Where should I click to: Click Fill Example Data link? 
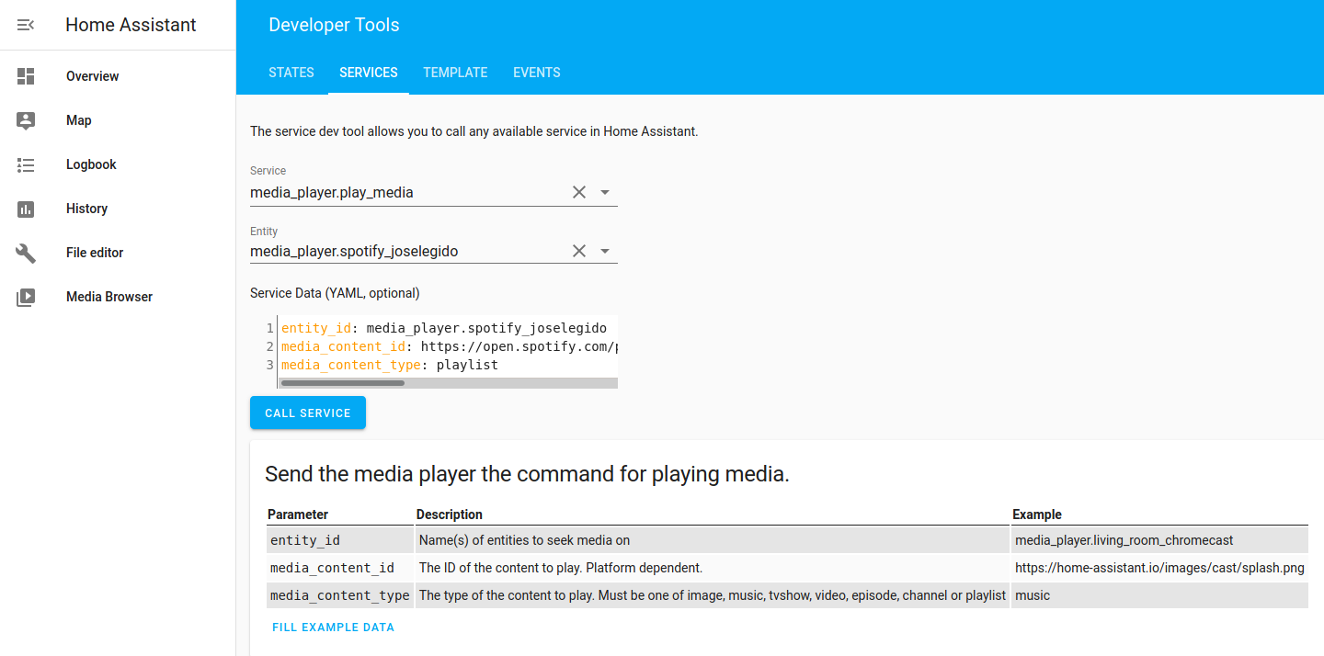click(x=333, y=628)
